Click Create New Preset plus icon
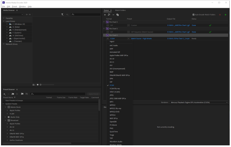The width and height of the screenshot is (231, 147). click(4, 94)
